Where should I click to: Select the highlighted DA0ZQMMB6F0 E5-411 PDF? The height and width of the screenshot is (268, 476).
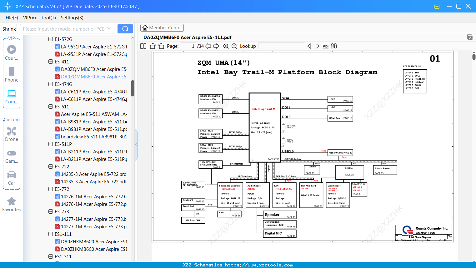tap(91, 77)
